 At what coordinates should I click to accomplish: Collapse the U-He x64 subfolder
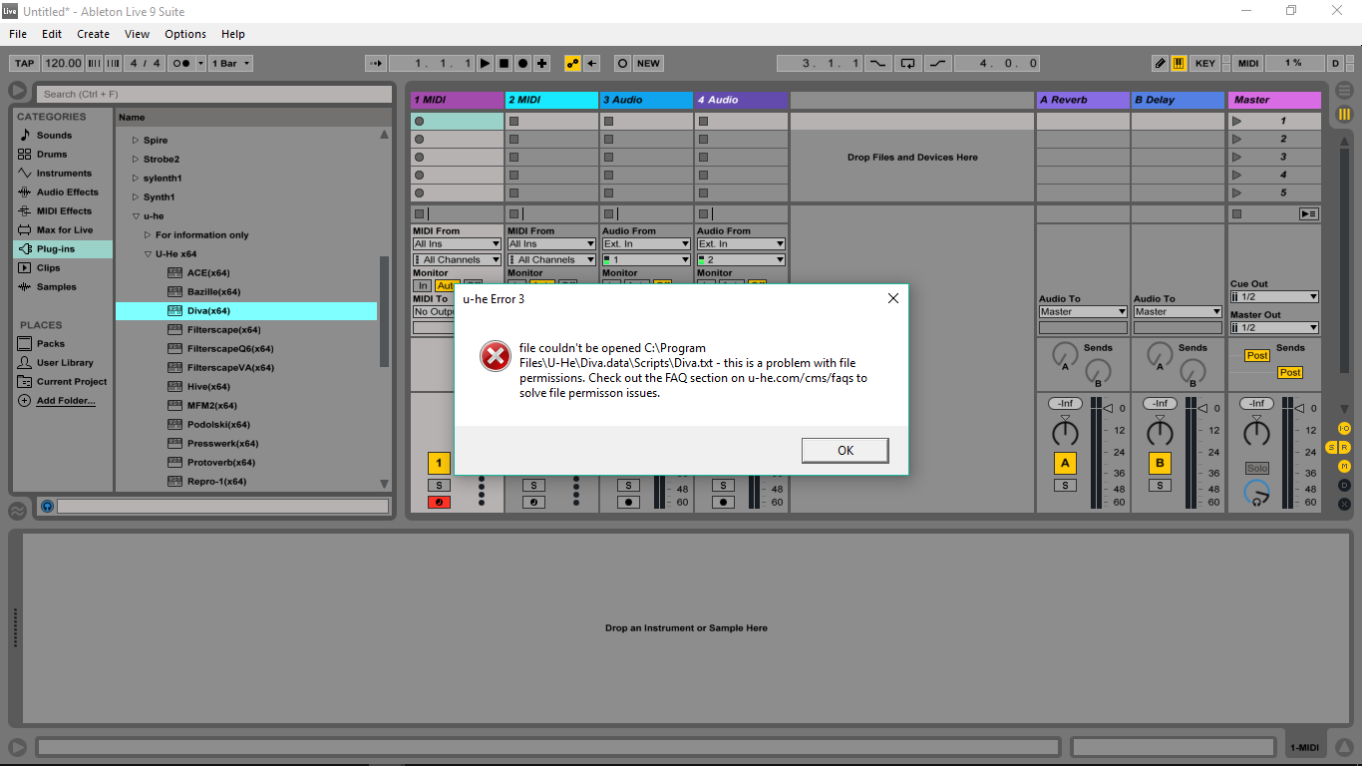(148, 254)
